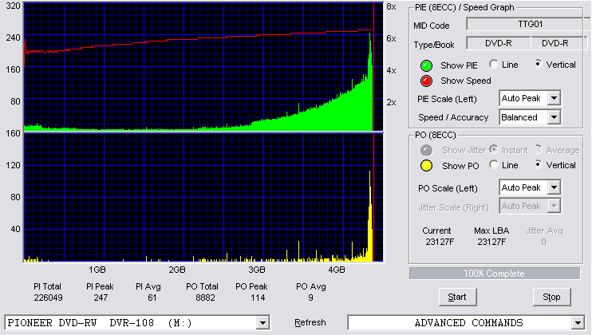
Task: Click the first Type/Book DVD-R field
Action: click(499, 43)
